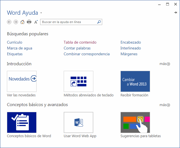The height and width of the screenshot is (148, 180).
Task: Expand more Introducción topics via más
Action: tap(165, 64)
